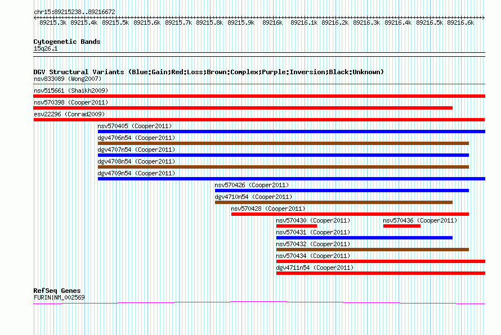Click the short red bar under nsv570436
The height and width of the screenshot is (335, 501).
pyautogui.click(x=401, y=226)
